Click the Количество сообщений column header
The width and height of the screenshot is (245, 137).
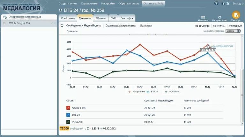(x=196, y=100)
